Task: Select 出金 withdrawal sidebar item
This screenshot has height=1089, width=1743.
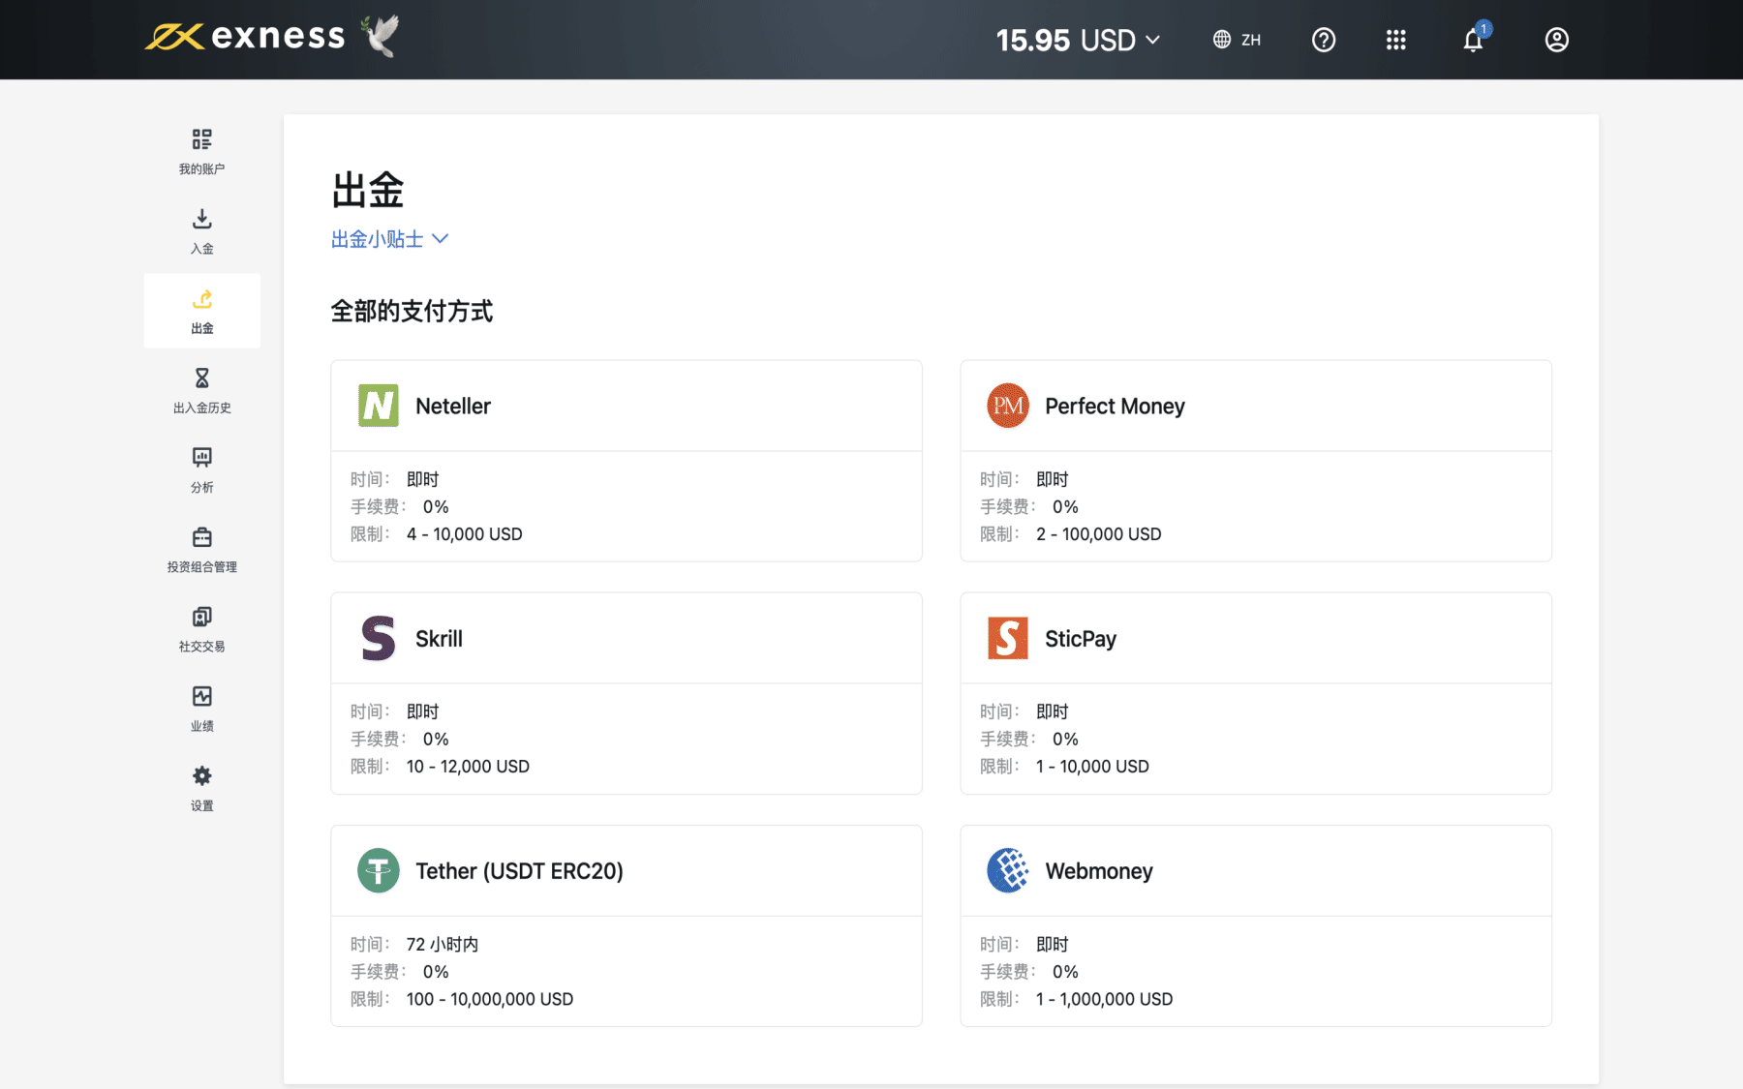Action: click(201, 311)
